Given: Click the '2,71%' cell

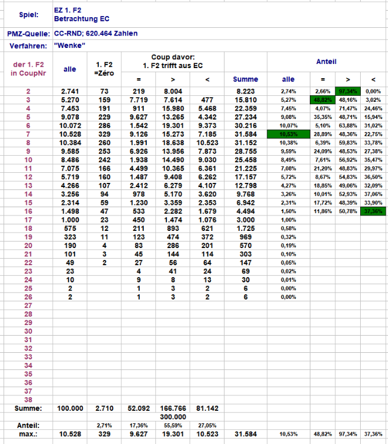Looking at the screenshot, I should 104,426.
